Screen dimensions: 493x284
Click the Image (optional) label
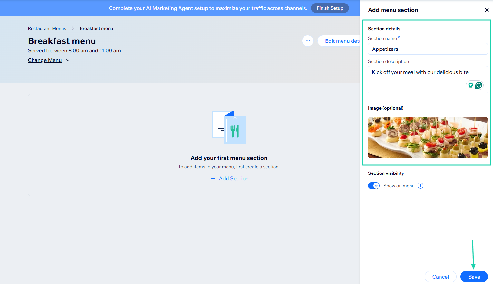[386, 108]
